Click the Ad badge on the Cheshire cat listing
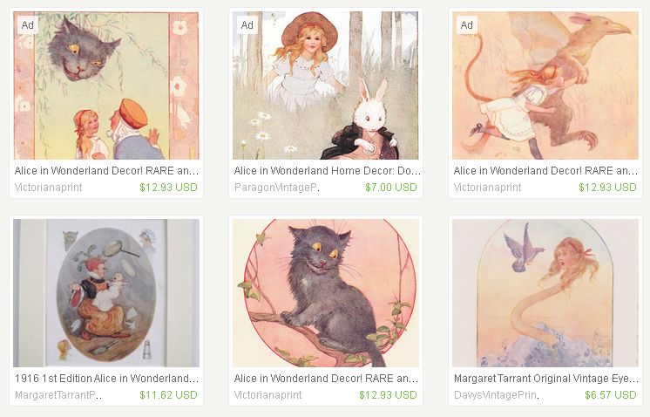 point(28,25)
